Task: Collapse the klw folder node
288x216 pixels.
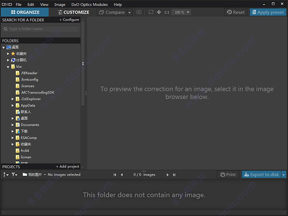Action: tap(8, 67)
